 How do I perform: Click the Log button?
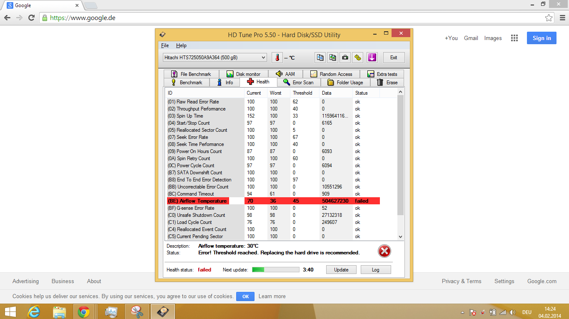tap(376, 270)
